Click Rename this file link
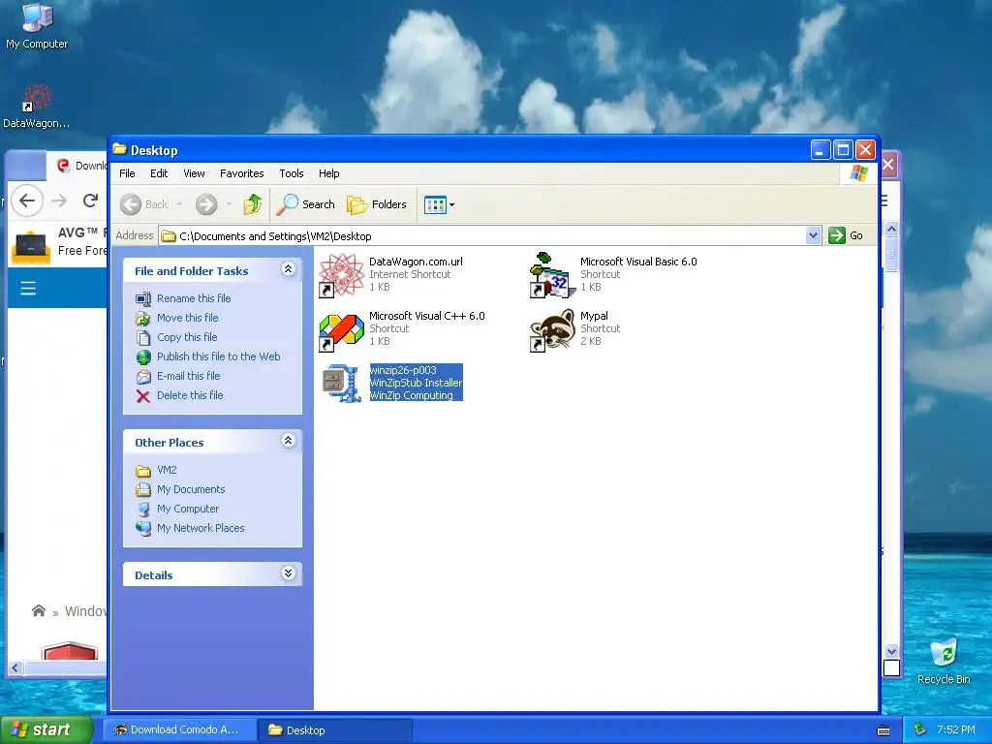 [194, 298]
